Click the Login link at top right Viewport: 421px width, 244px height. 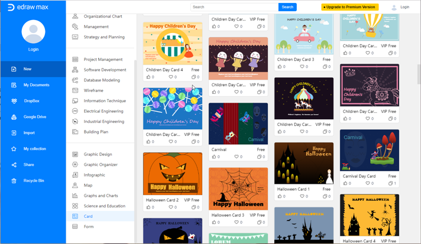[404, 7]
